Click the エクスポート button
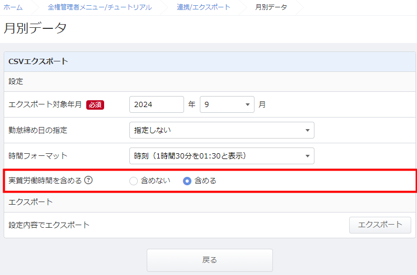The image size is (417, 275). [380, 225]
